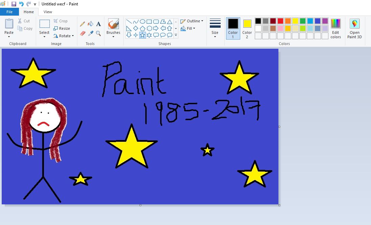
Task: Open the Brushes dropdown arrow
Action: click(x=113, y=37)
